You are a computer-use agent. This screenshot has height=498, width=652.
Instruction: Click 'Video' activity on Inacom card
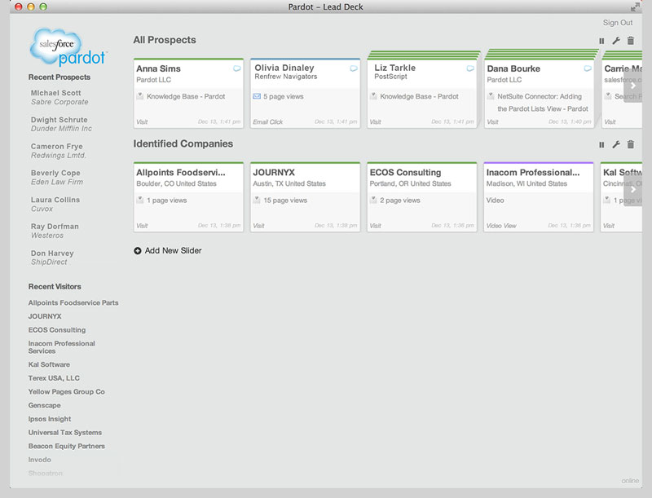[495, 201]
